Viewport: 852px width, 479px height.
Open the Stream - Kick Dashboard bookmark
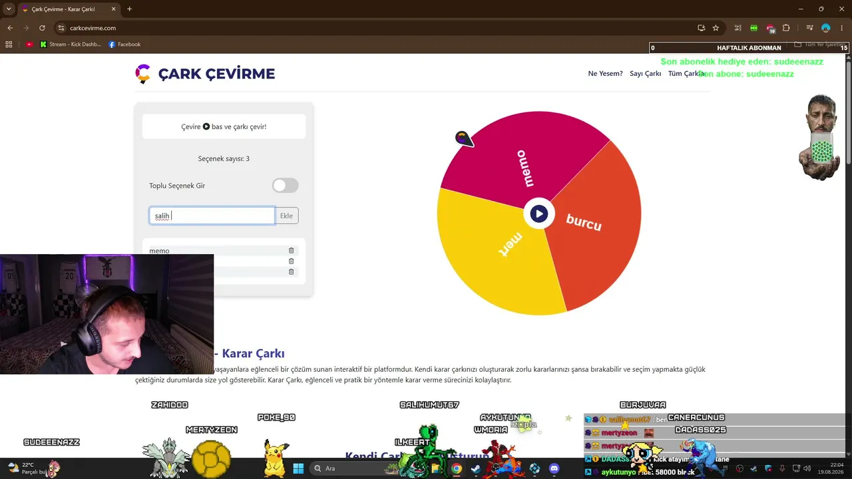[x=71, y=45]
